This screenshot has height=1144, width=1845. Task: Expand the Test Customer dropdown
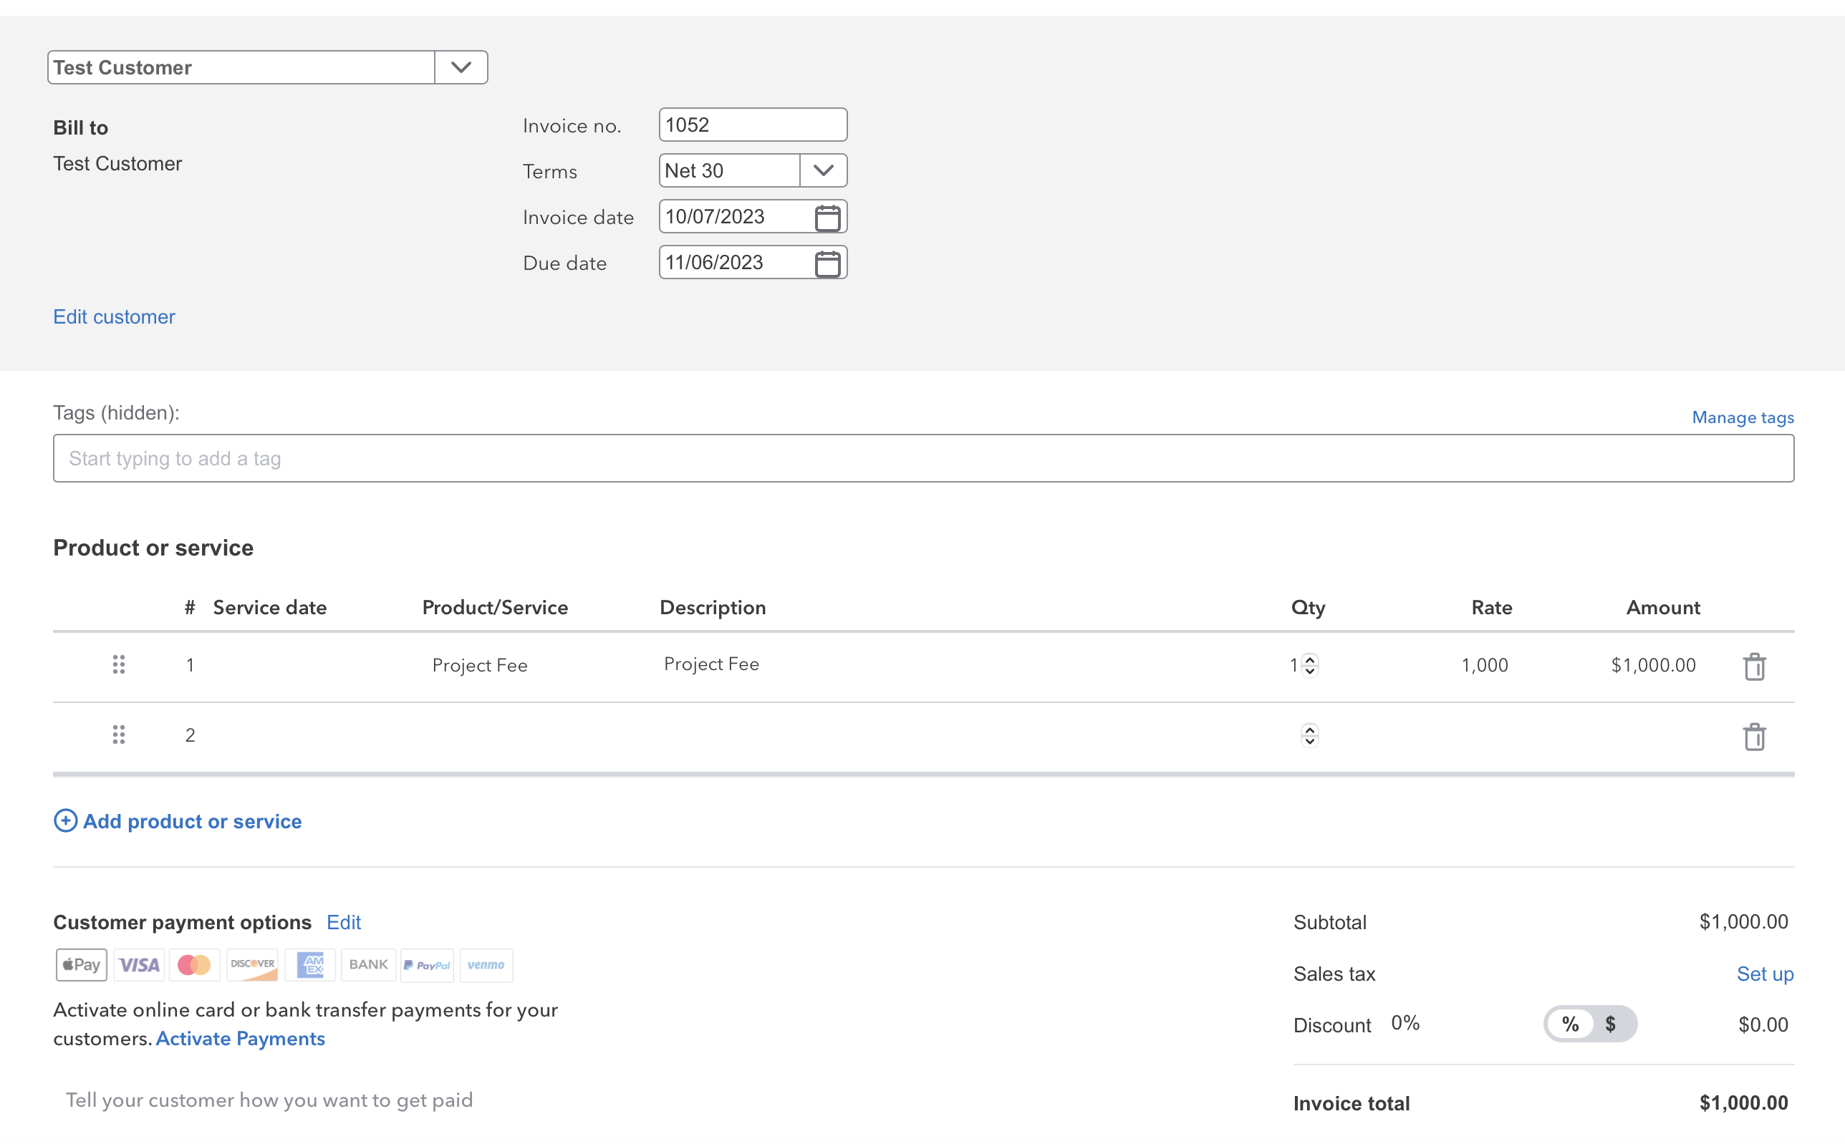(461, 67)
